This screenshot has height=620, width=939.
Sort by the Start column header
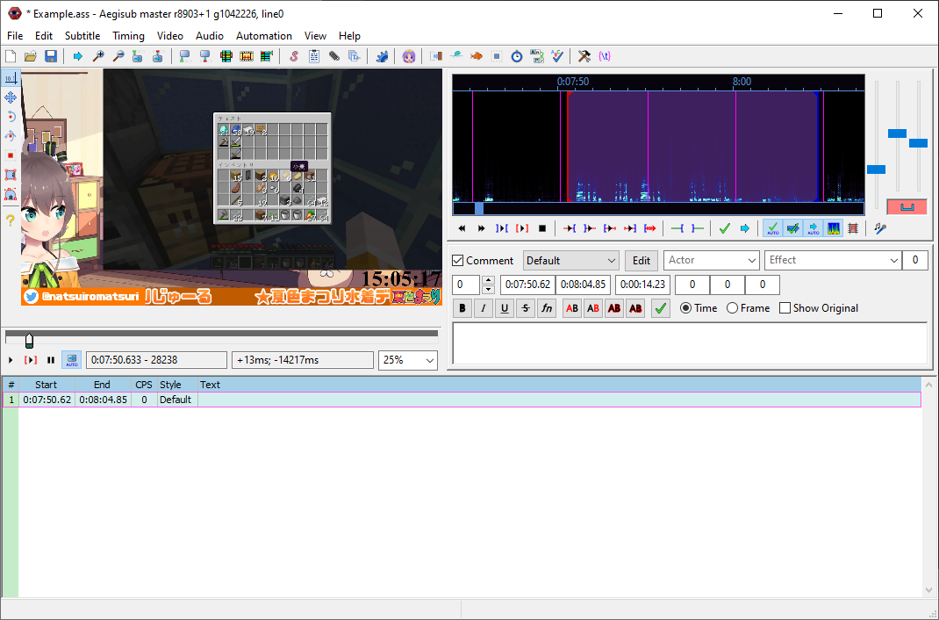[47, 385]
